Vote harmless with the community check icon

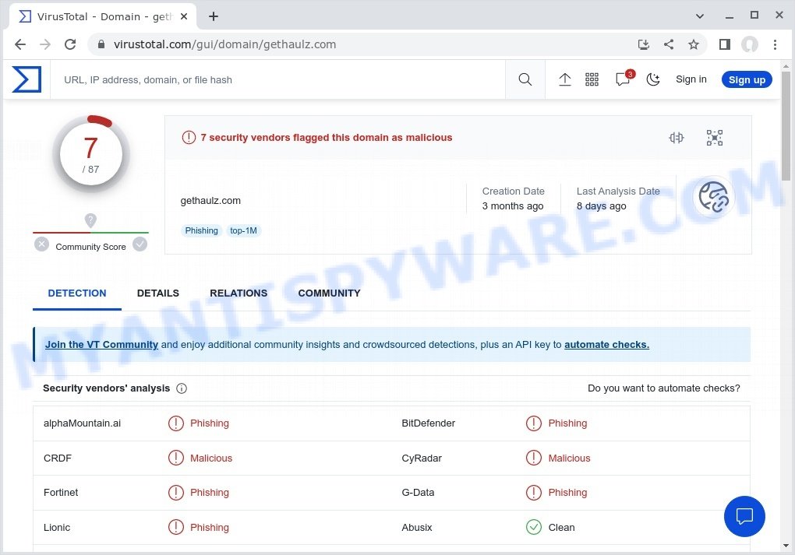[x=140, y=244]
